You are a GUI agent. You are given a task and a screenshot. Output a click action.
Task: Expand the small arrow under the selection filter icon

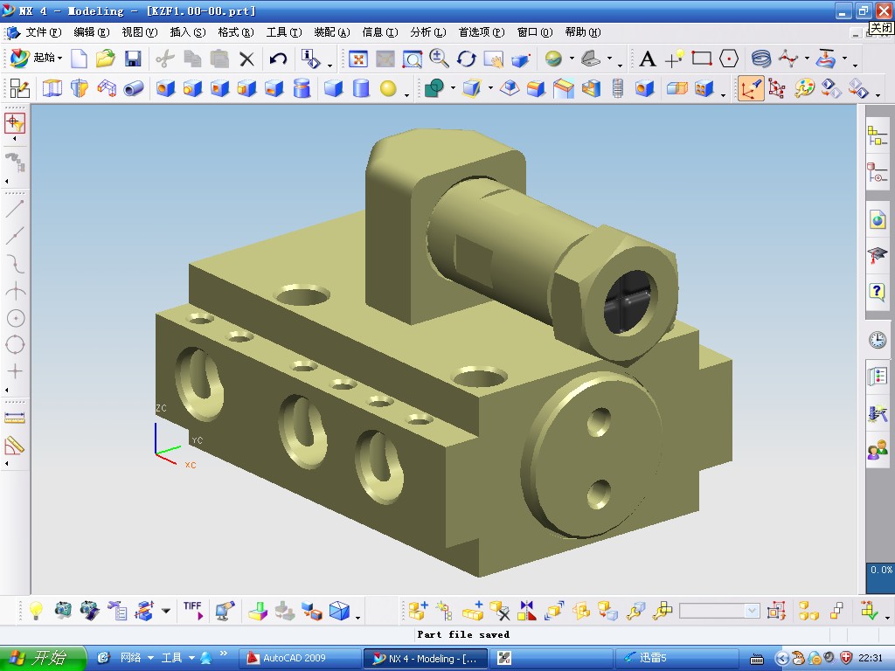click(14, 138)
